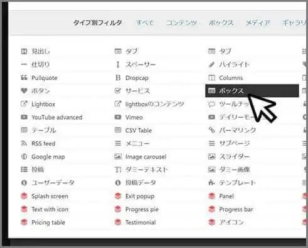The image size is (308, 248).
Task: Click the ハイライト pencil icon
Action: click(x=211, y=65)
